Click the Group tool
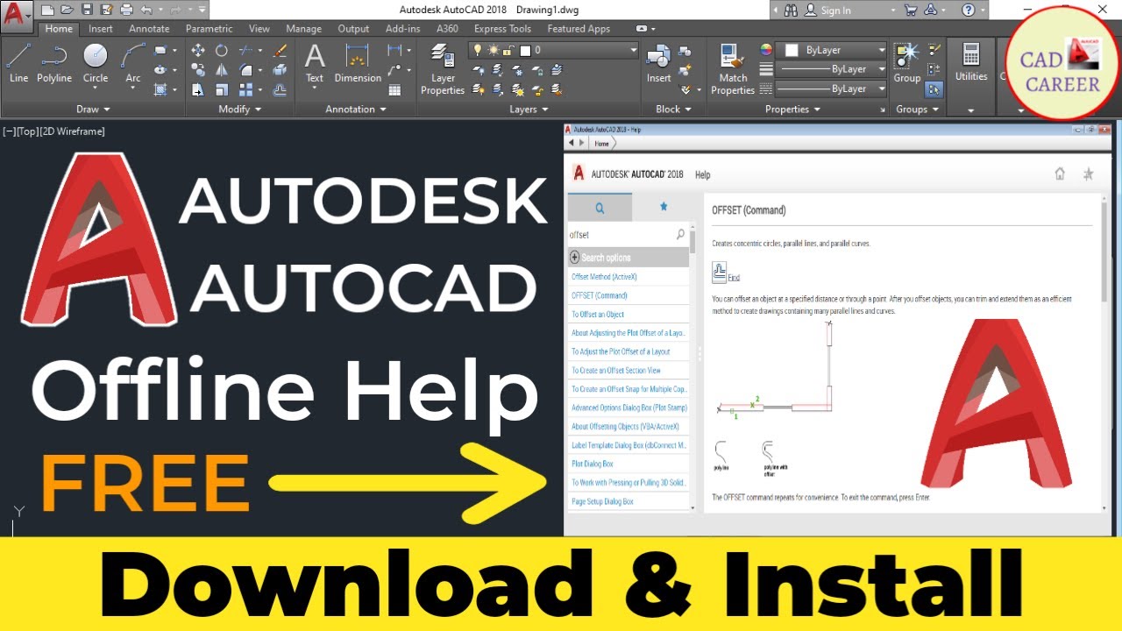 (x=907, y=63)
